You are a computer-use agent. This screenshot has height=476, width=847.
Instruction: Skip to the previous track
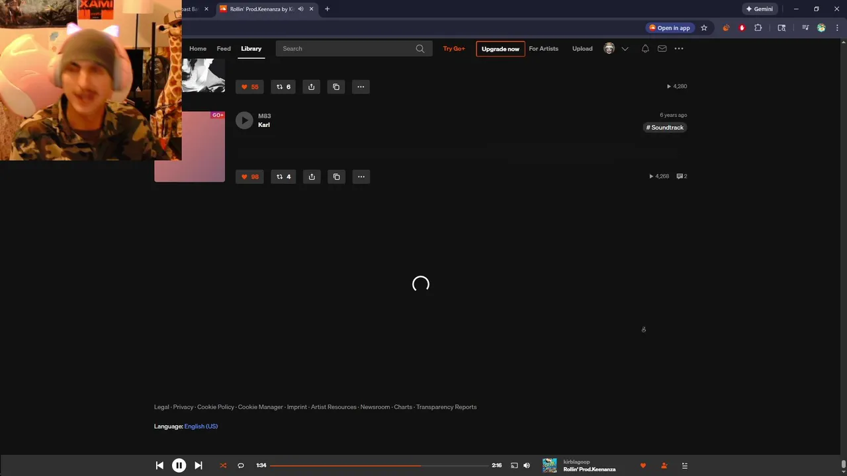tap(159, 465)
